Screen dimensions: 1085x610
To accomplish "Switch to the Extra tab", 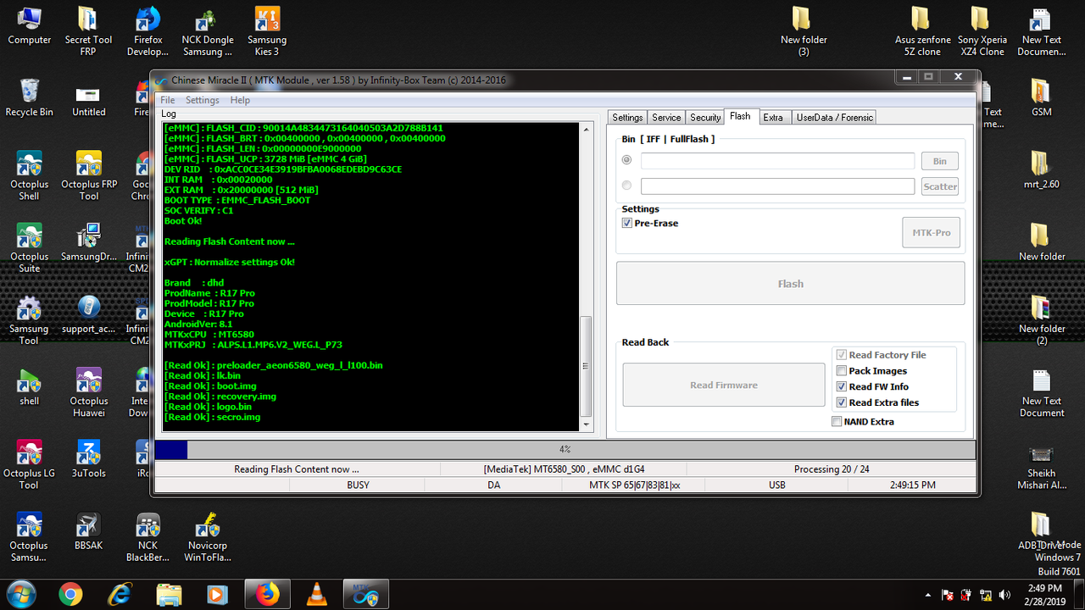I will (x=773, y=118).
